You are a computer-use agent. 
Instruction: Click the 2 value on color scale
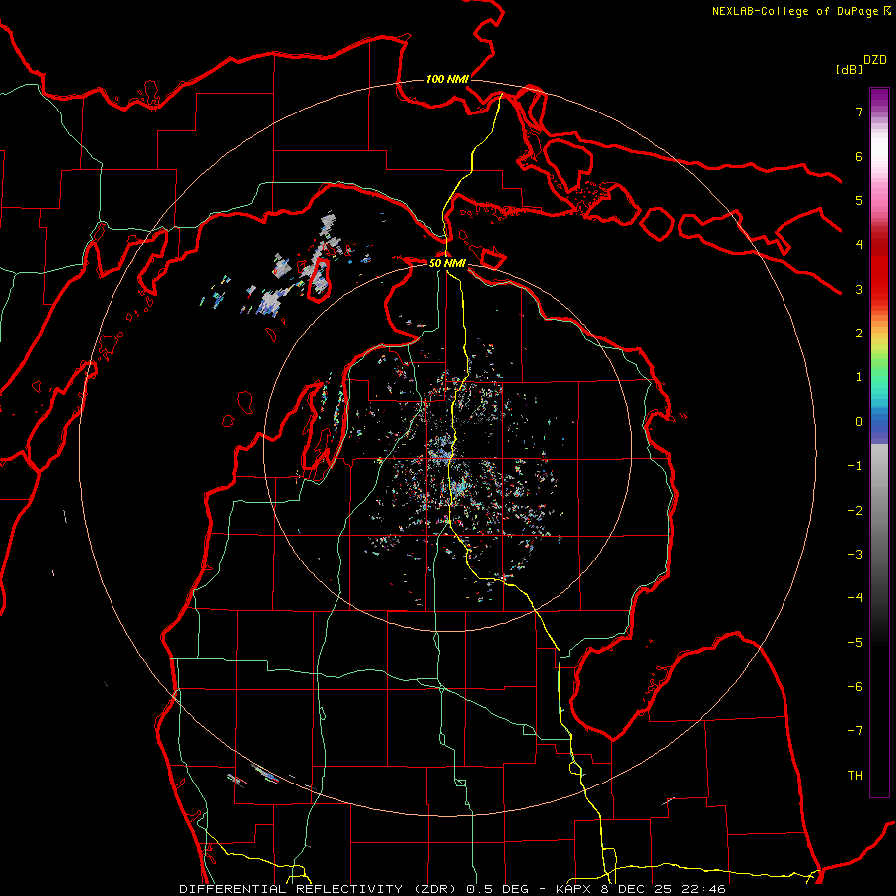[x=859, y=334]
